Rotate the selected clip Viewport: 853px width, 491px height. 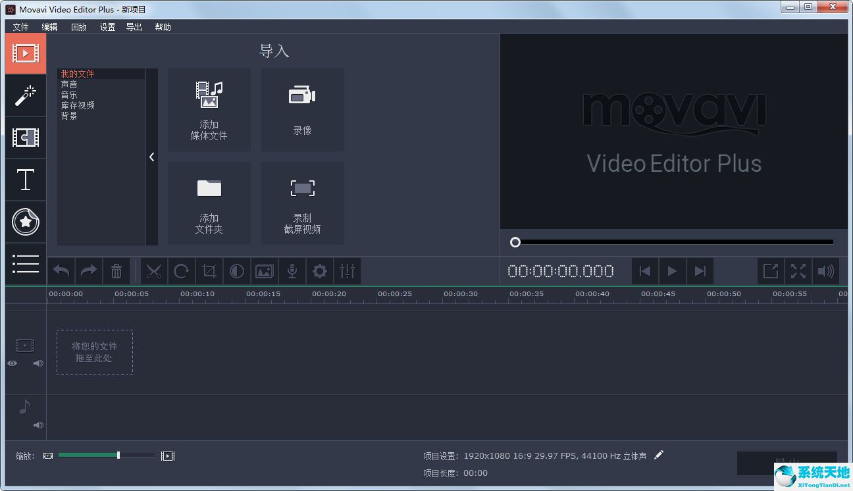coord(182,271)
